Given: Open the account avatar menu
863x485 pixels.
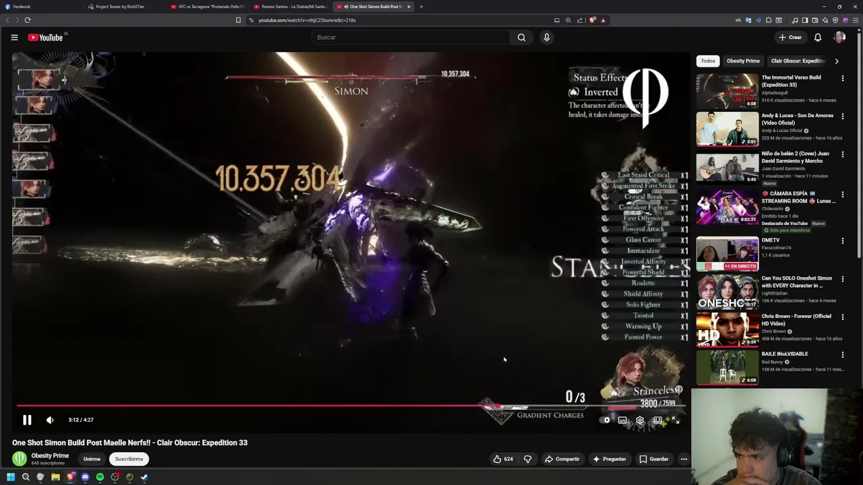Looking at the screenshot, I should click(x=839, y=38).
